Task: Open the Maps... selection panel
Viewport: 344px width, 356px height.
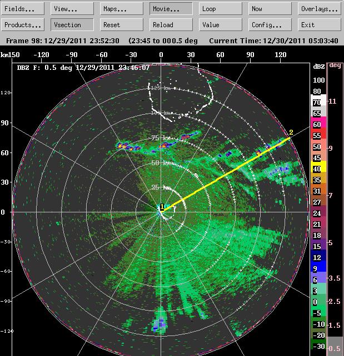Action: pos(122,9)
